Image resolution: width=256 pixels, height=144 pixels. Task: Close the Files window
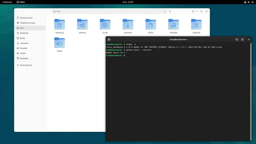click(207, 11)
